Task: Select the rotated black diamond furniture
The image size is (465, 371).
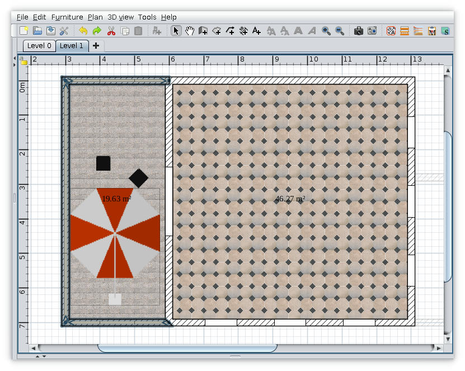Action: (x=138, y=179)
